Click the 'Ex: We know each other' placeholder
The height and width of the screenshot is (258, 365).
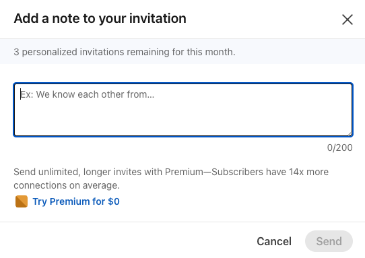click(x=88, y=94)
